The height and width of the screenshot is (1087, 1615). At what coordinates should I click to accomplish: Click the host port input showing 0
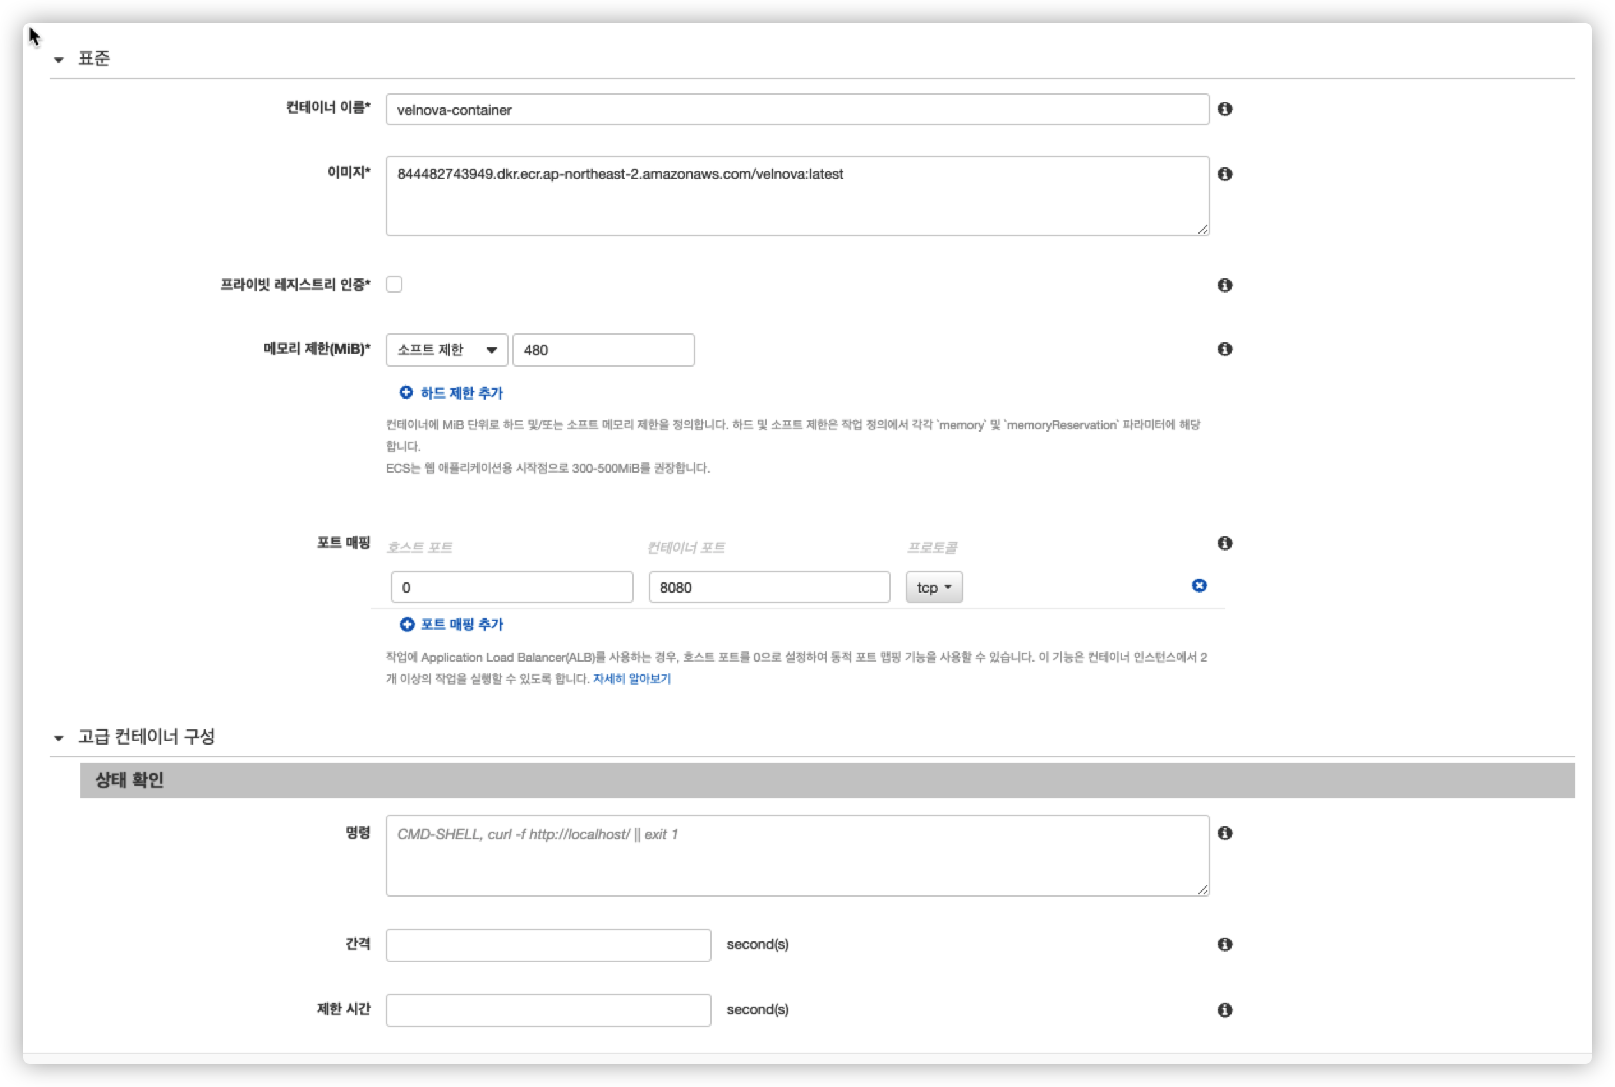coord(512,587)
